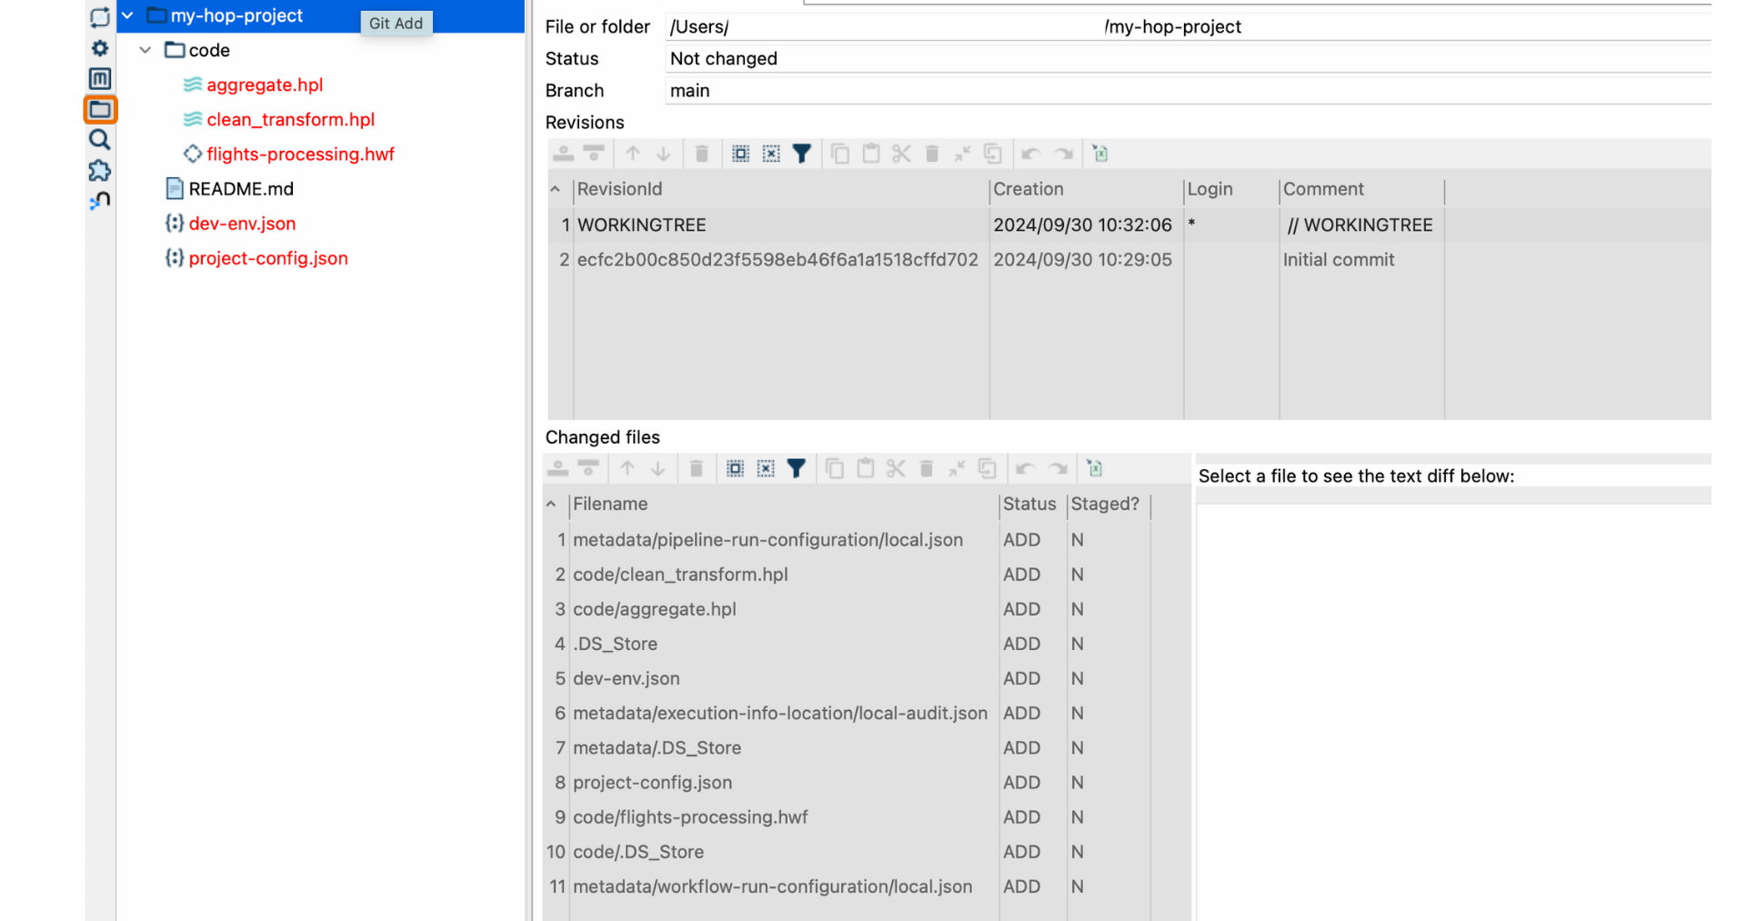Image resolution: width=1746 pixels, height=921 pixels.
Task: Click the File or folder input field
Action: pyautogui.click(x=909, y=26)
